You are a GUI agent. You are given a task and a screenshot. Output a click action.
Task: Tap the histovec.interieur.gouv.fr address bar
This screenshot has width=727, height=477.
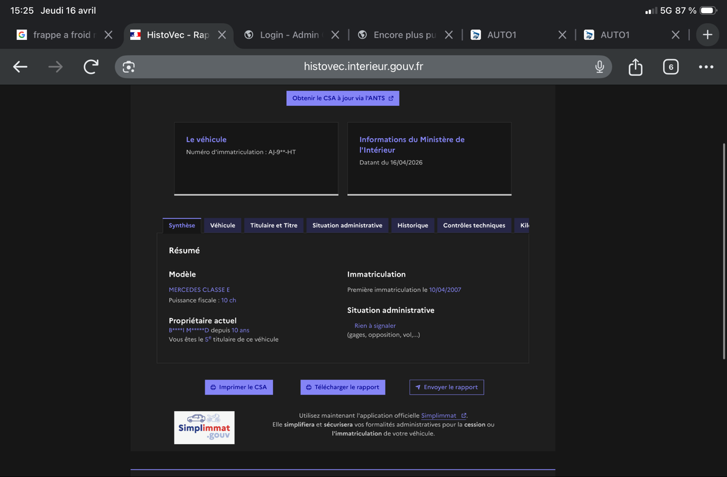pyautogui.click(x=363, y=67)
